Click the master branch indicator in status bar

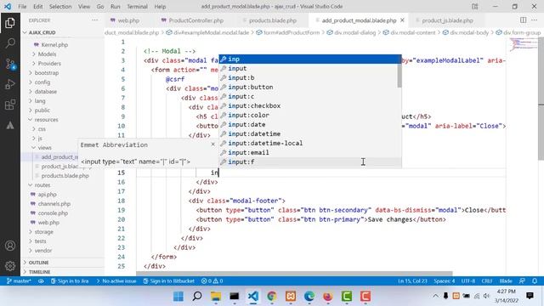coord(19,281)
